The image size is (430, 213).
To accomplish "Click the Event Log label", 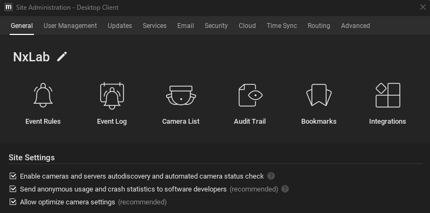I will click(112, 122).
